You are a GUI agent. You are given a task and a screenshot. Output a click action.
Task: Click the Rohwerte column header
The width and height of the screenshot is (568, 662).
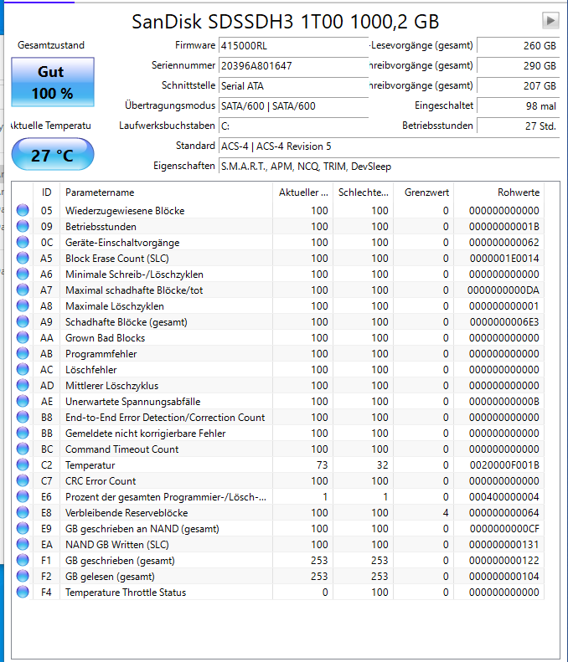click(x=498, y=192)
